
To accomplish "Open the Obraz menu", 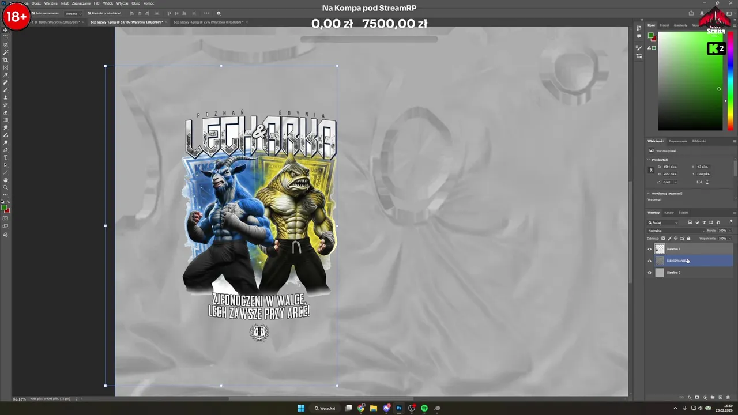I will 36,3.
